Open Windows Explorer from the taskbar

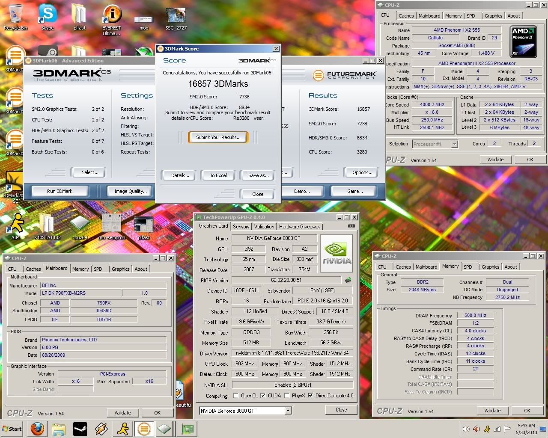(x=59, y=429)
